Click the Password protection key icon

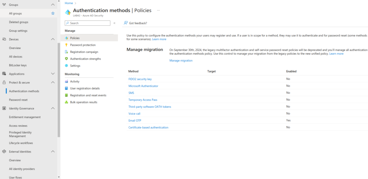tap(66, 45)
